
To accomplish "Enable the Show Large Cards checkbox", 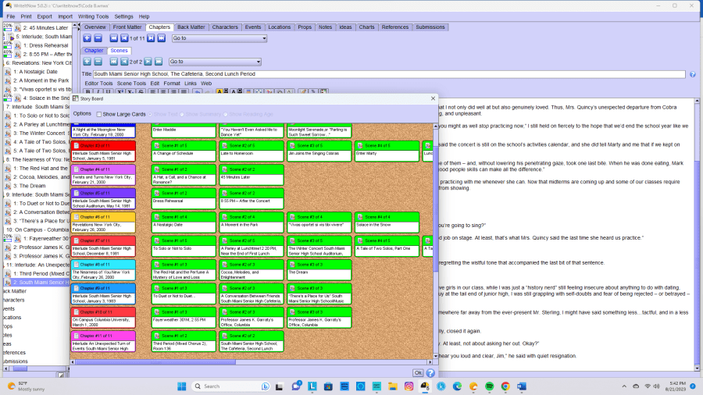I will tap(99, 114).
